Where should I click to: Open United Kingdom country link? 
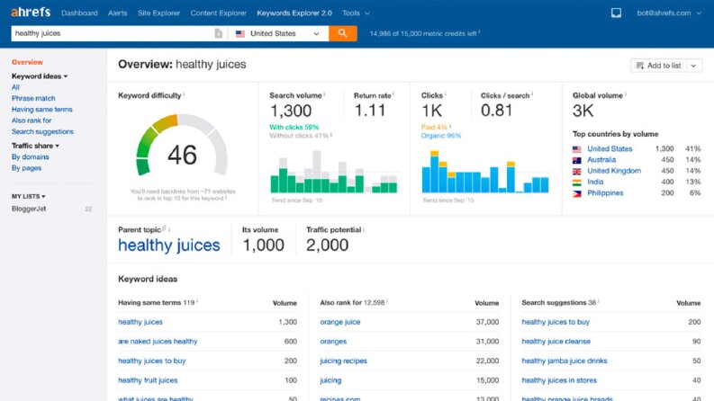click(x=614, y=171)
